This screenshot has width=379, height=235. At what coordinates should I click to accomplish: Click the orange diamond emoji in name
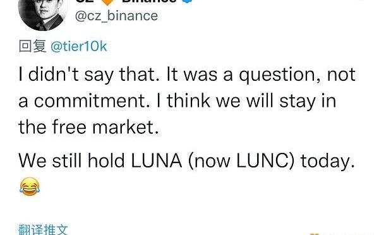[107, 2]
